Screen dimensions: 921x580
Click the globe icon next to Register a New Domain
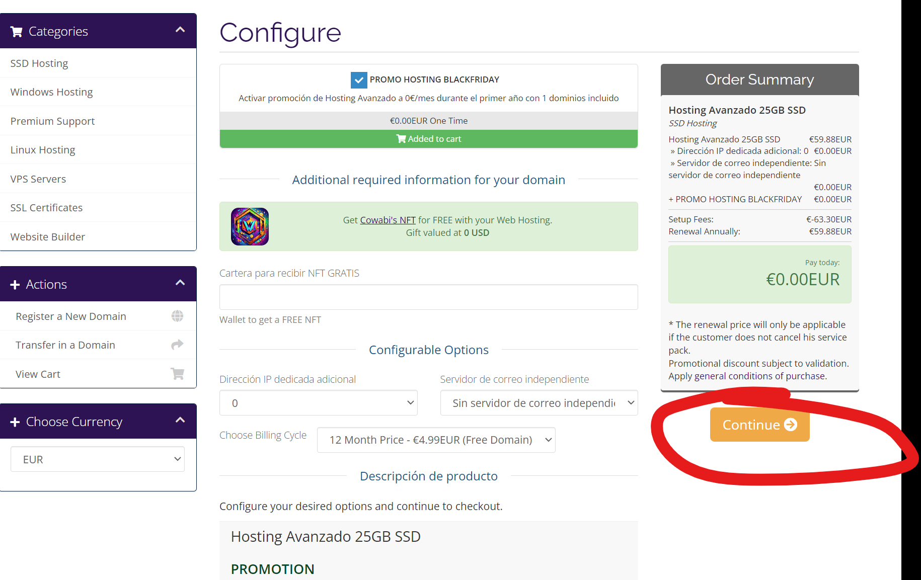177,316
